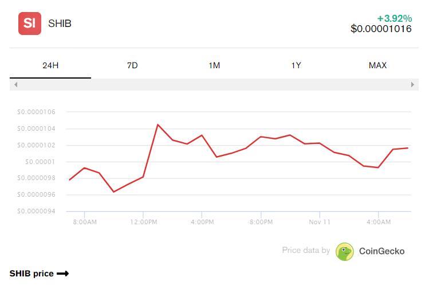The image size is (425, 285).
Task: Click the CoinGecko gecko logo icon
Action: pyautogui.click(x=344, y=252)
